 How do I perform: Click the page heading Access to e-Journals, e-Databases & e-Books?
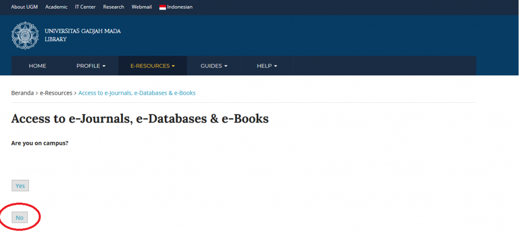[x=140, y=119]
